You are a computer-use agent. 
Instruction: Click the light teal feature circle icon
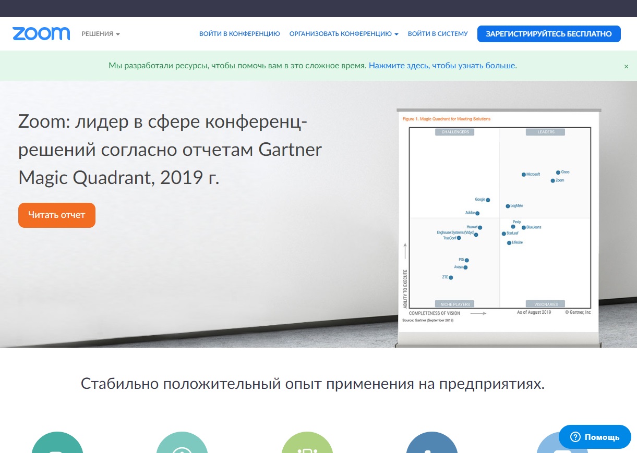click(x=182, y=443)
